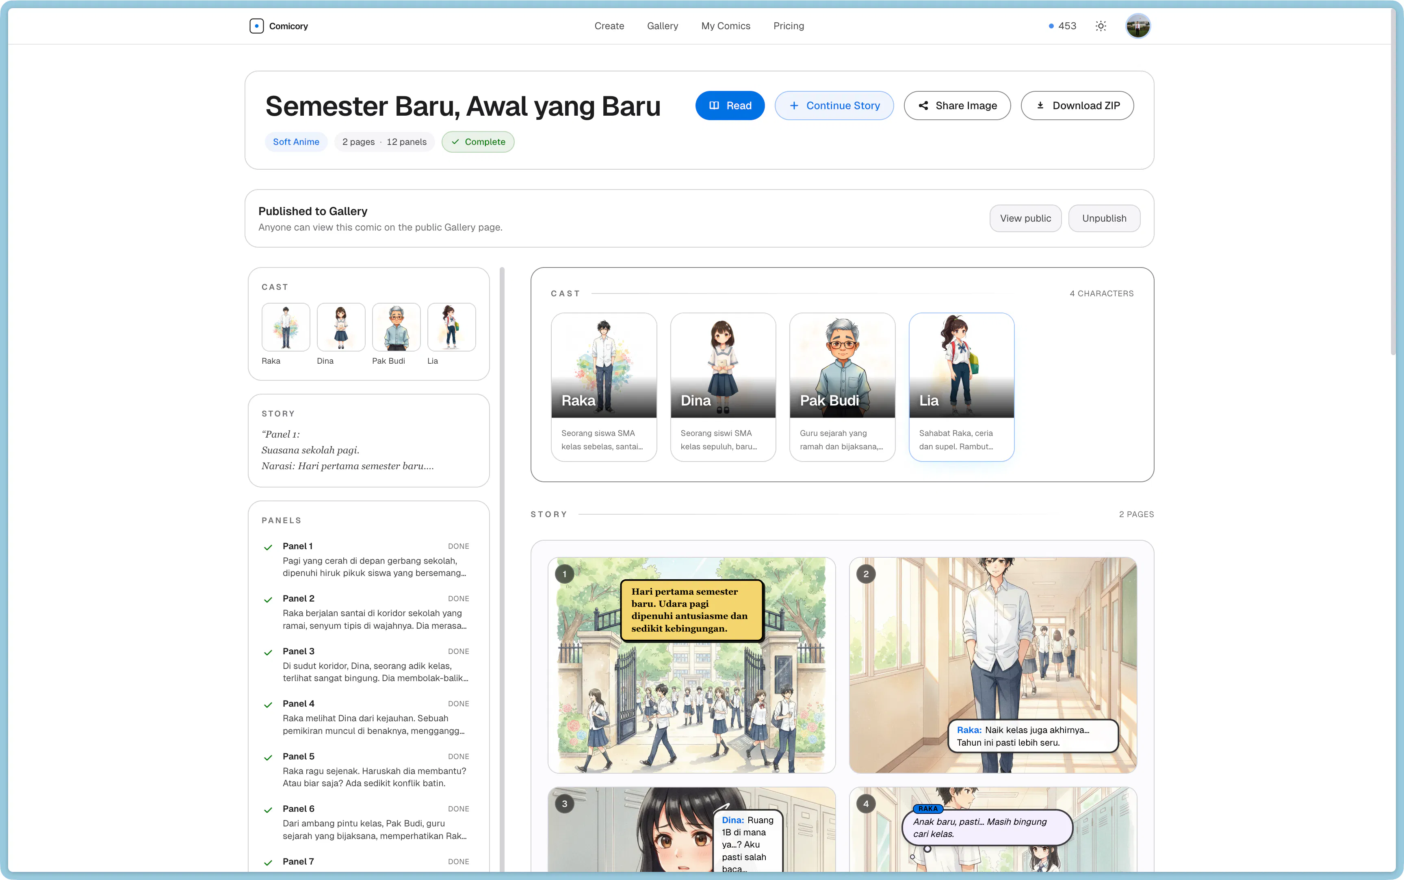Click the Panel 4 row in Panels list
This screenshot has width=1404, height=880.
click(x=368, y=717)
